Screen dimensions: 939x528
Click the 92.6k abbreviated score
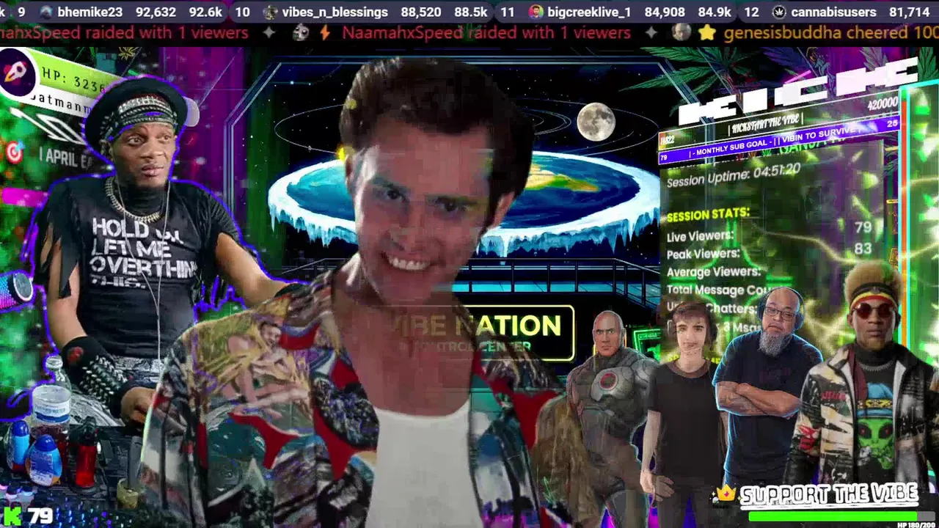[205, 12]
